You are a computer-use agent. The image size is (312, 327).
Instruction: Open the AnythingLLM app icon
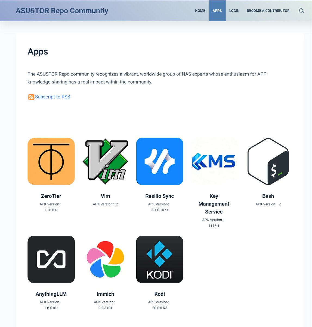[51, 259]
